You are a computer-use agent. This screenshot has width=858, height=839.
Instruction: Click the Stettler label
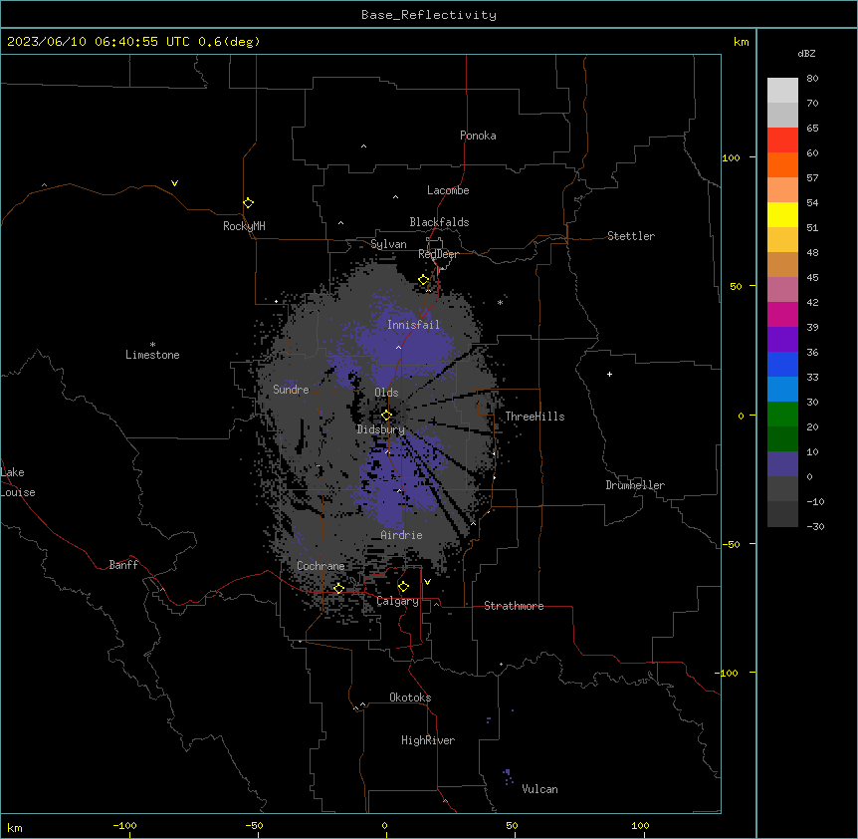[631, 236]
